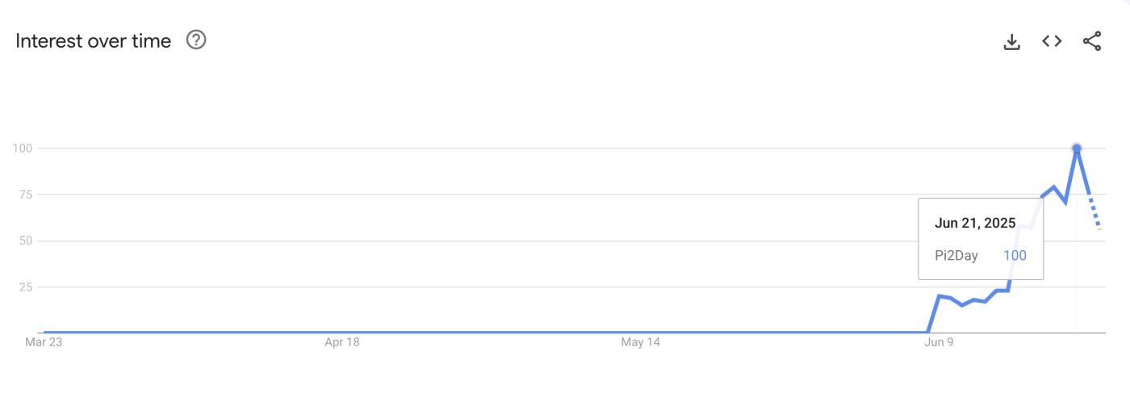Image resolution: width=1130 pixels, height=406 pixels.
Task: Click the May 14 axis label
Action: click(x=640, y=342)
